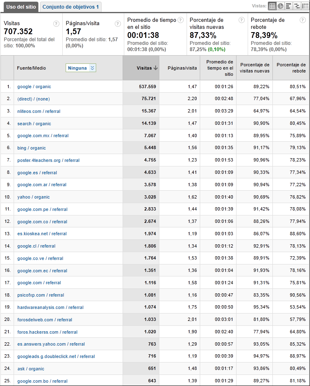Open help for Promedio de tiempo metric
This screenshot has height=386, width=310.
180,20
